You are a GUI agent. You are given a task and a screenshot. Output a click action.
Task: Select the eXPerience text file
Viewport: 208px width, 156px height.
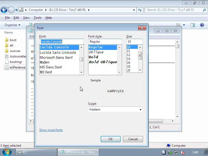tap(15, 67)
